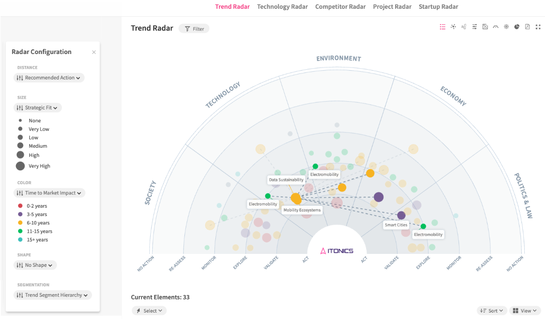Image resolution: width=545 pixels, height=319 pixels.
Task: Click the red 0-2 years color swatch
Action: 20,206
